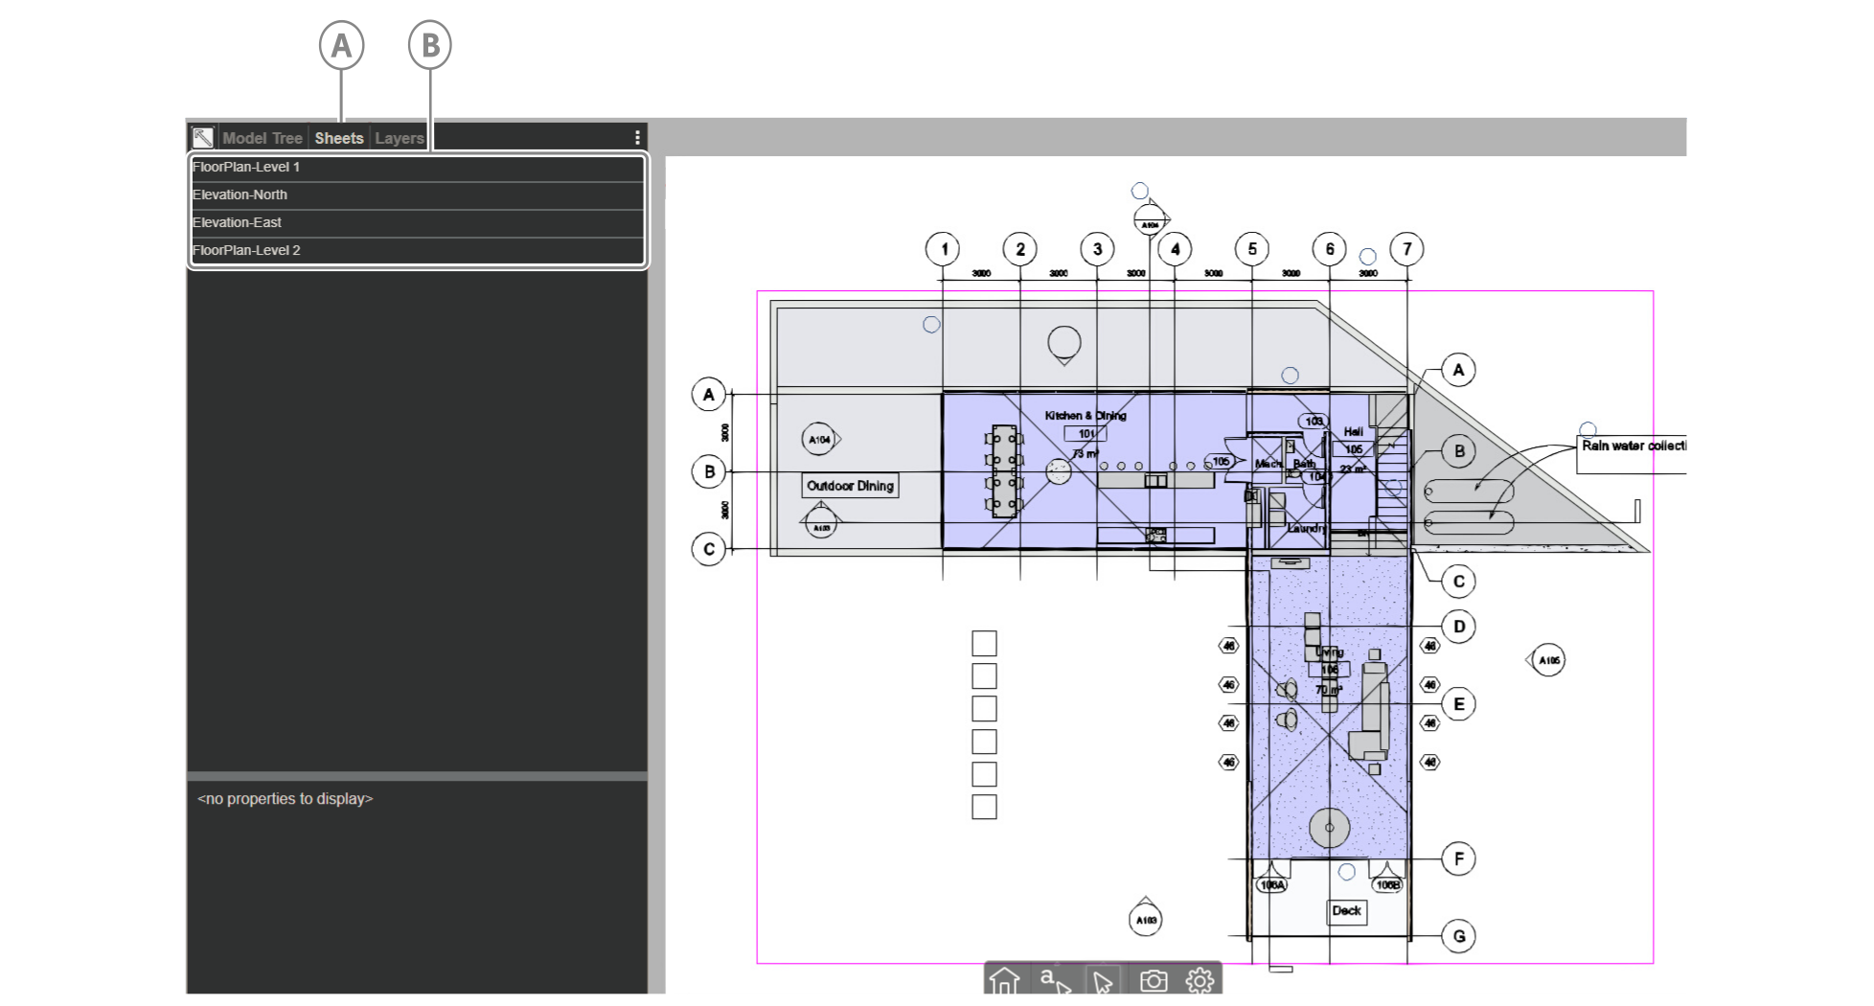Select elevation marker A105 in the drawing
The height and width of the screenshot is (1006, 1874).
(x=1549, y=659)
